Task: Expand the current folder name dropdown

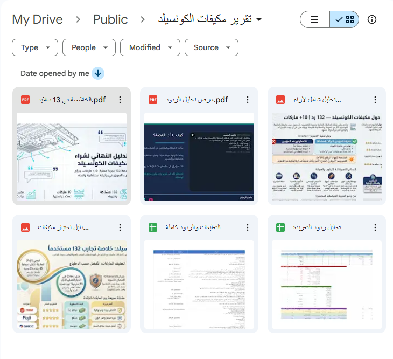Action: click(259, 19)
